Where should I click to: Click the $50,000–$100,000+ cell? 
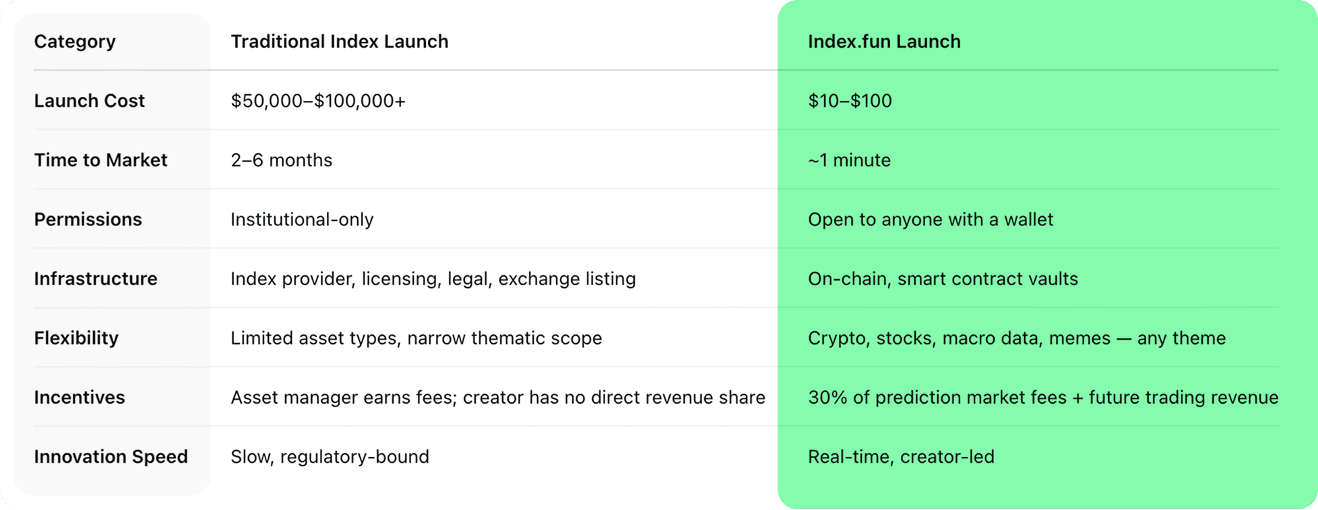click(318, 101)
